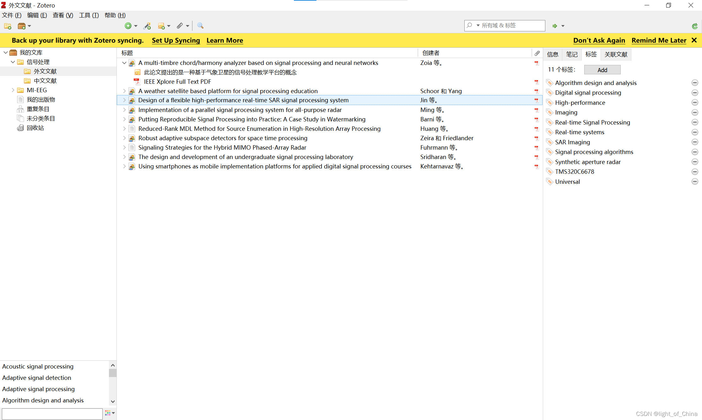Click the green New Item button

tap(128, 26)
